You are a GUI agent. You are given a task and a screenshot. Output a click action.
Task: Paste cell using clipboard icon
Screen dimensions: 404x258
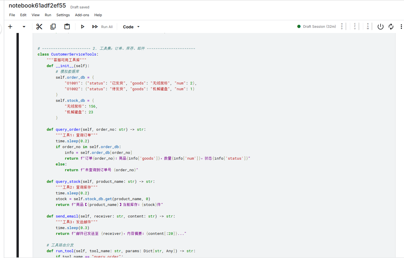tap(67, 27)
